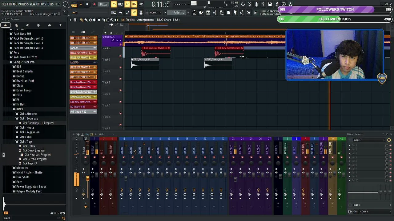Viewport: 394px width, 221px height.
Task: Open the plugin picker plug icon
Action: pos(235,13)
